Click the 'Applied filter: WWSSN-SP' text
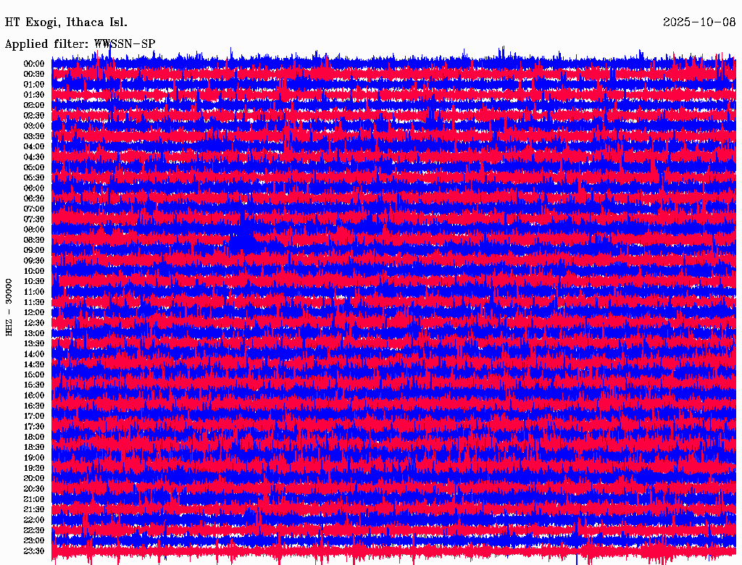Screen dimensions: 742x565 point(80,44)
